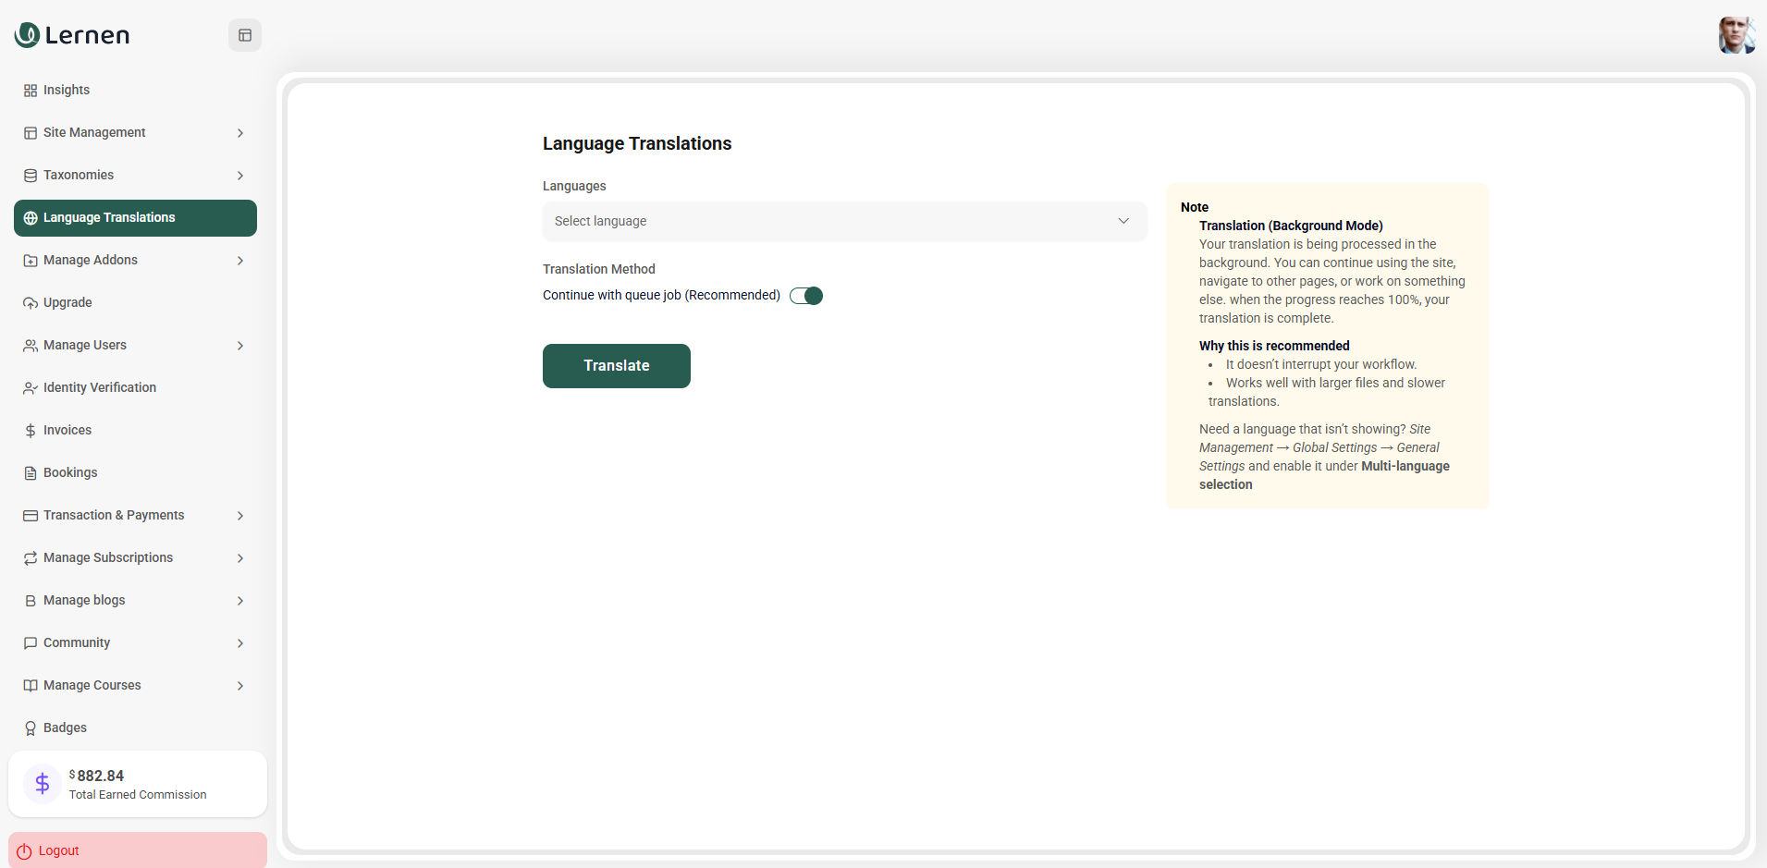The image size is (1767, 868).
Task: Click the Logout button
Action: pyautogui.click(x=138, y=850)
